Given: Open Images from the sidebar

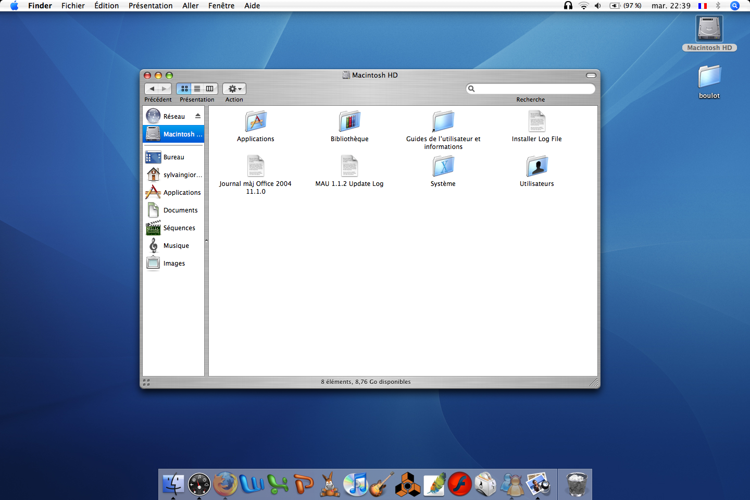Looking at the screenshot, I should click(x=173, y=263).
